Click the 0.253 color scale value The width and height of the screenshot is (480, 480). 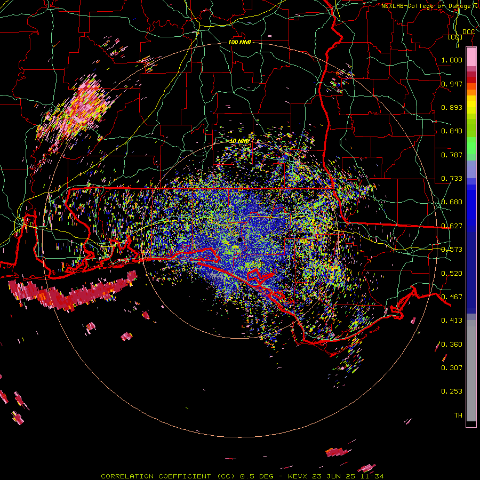point(452,391)
